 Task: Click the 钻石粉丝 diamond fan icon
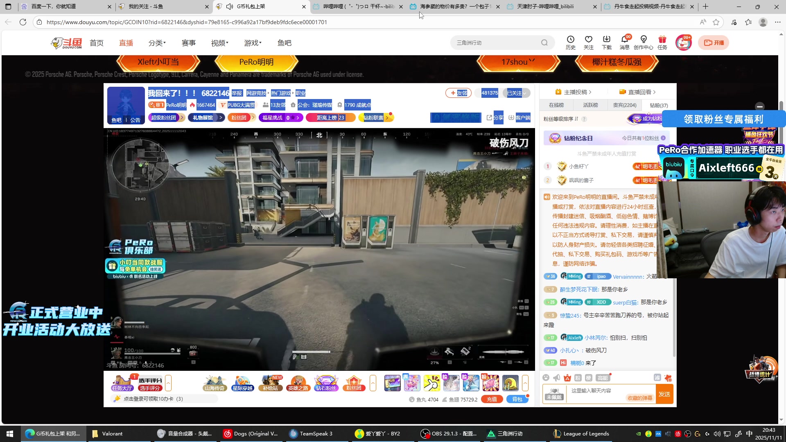[x=326, y=383]
